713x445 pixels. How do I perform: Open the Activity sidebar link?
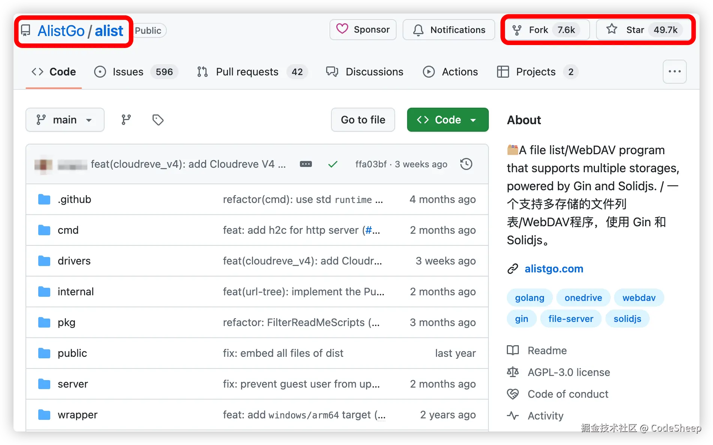[x=545, y=416]
